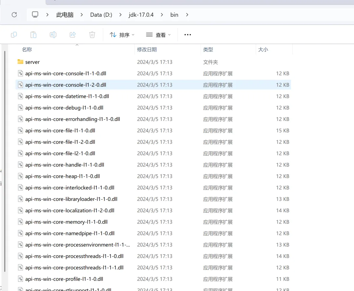Viewport: 354px width, 291px height.
Task: Select file api-ms-win-core-libraryloader-l1-1-0.dll
Action: click(x=71, y=199)
